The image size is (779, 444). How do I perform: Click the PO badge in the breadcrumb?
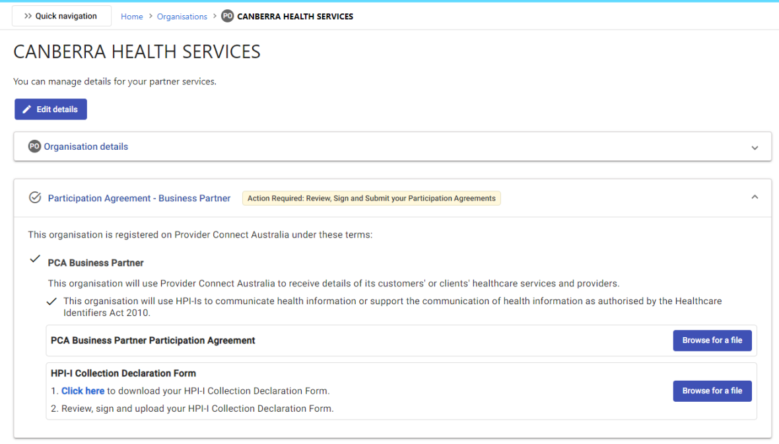point(227,16)
